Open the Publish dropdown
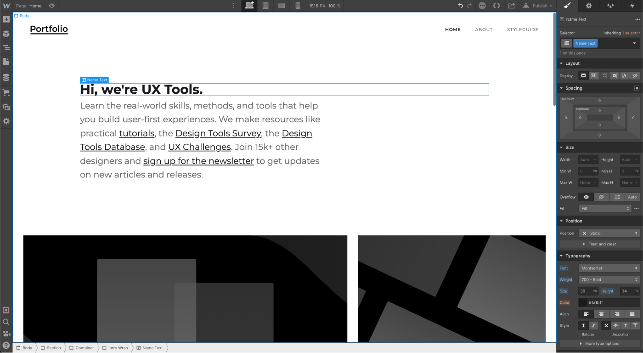The image size is (643, 353). 538,6
